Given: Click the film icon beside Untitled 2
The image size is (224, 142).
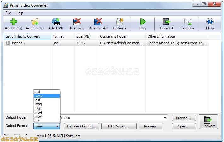Looking at the screenshot, I should pyautogui.click(x=8, y=43).
